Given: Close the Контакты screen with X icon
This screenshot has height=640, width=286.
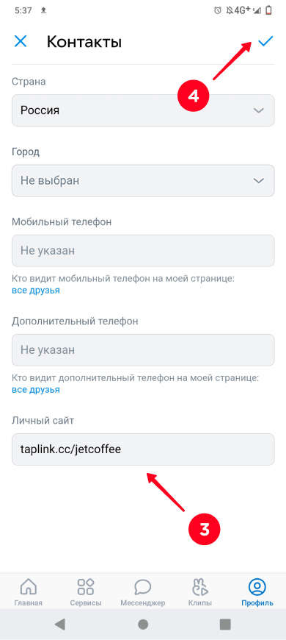Looking at the screenshot, I should pyautogui.click(x=21, y=41).
